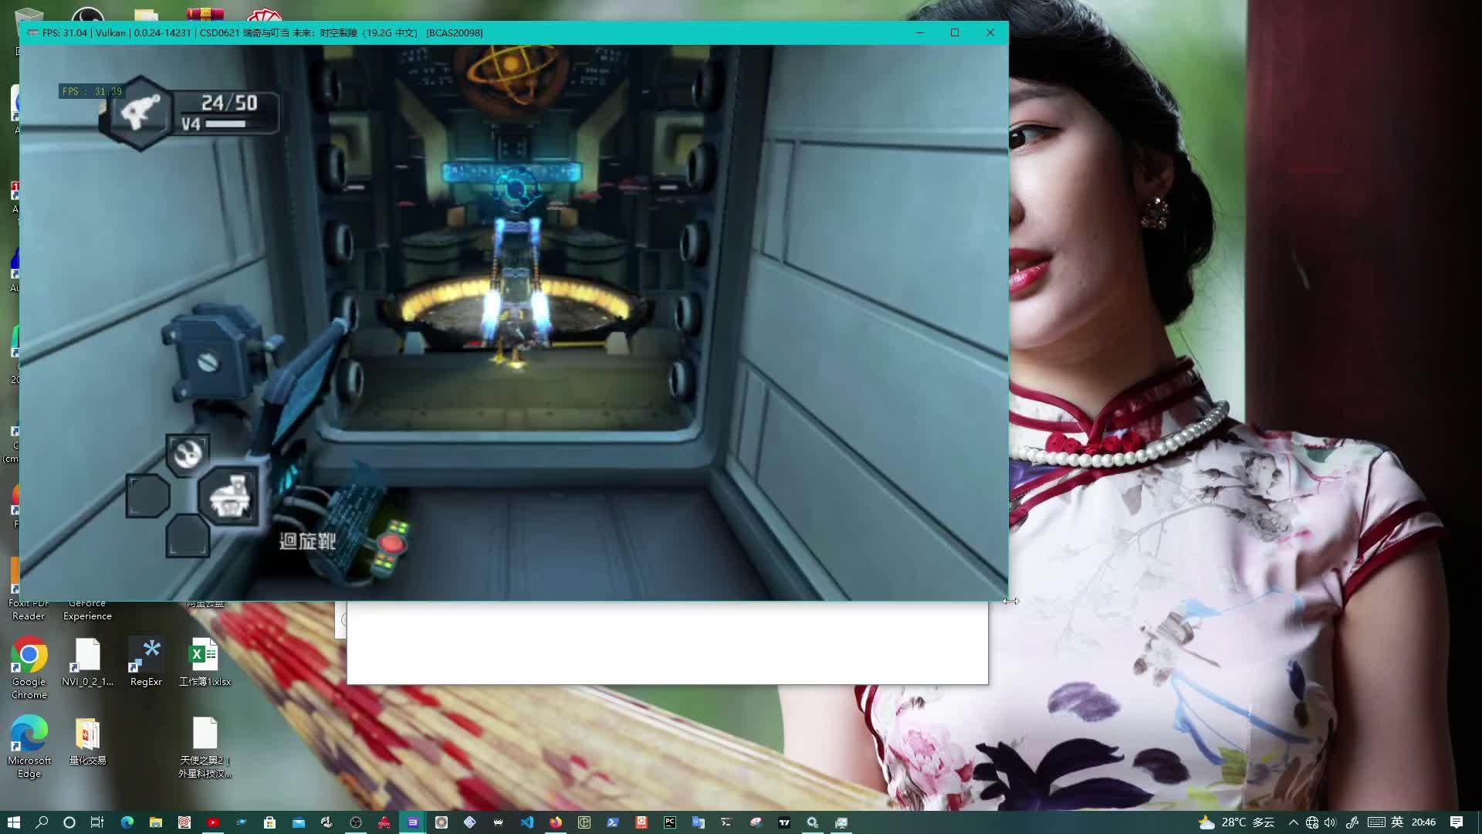Launch Firefox from the taskbar
Image resolution: width=1482 pixels, height=834 pixels.
pyautogui.click(x=556, y=822)
